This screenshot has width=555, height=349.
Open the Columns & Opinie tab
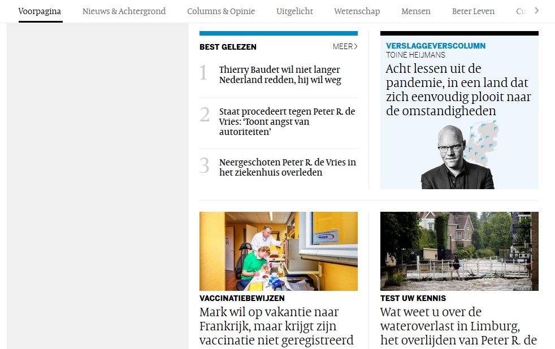pos(221,11)
